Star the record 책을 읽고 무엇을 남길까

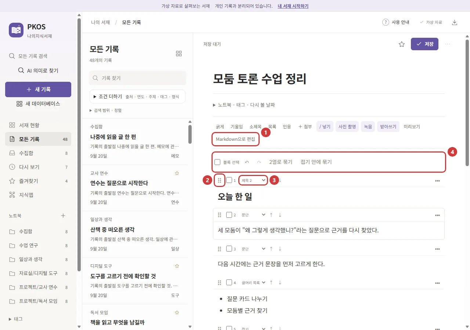(177, 312)
